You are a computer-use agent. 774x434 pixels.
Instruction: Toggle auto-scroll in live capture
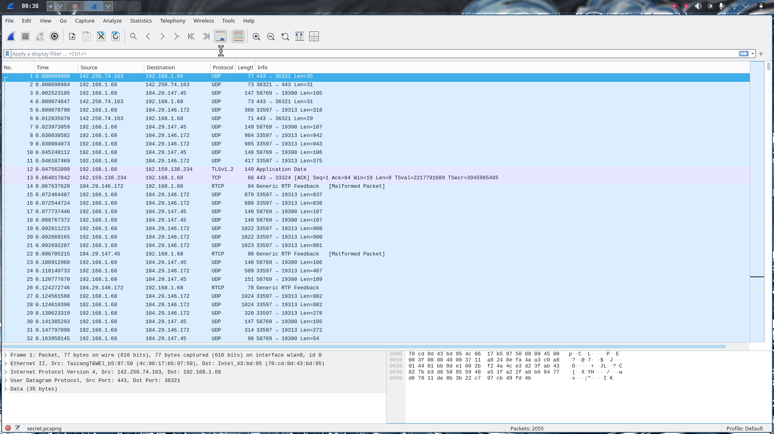pos(221,36)
